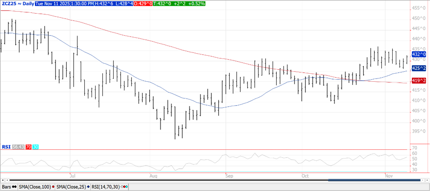The width and height of the screenshot is (430, 191).
Task: Click the far-right scroll arrow of the time scrollbar
Action: pyautogui.click(x=428, y=181)
